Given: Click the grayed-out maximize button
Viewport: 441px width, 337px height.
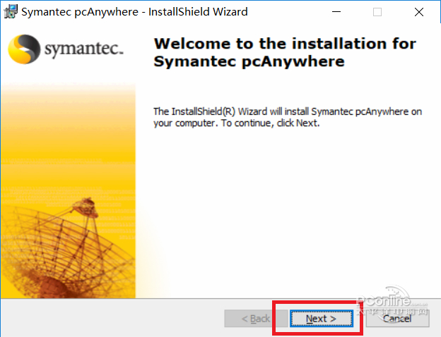Looking at the screenshot, I should coord(377,12).
